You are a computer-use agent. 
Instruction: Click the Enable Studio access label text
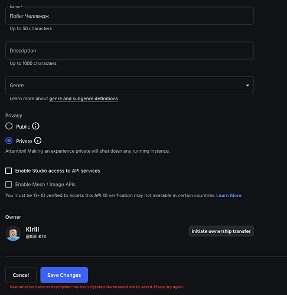tap(57, 171)
